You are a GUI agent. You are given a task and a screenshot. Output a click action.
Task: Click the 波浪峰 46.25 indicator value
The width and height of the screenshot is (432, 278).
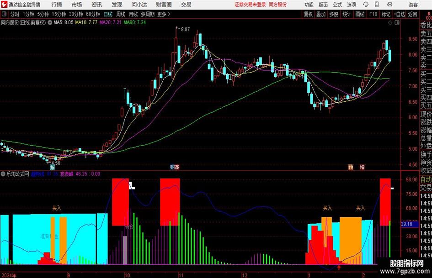click(74, 174)
